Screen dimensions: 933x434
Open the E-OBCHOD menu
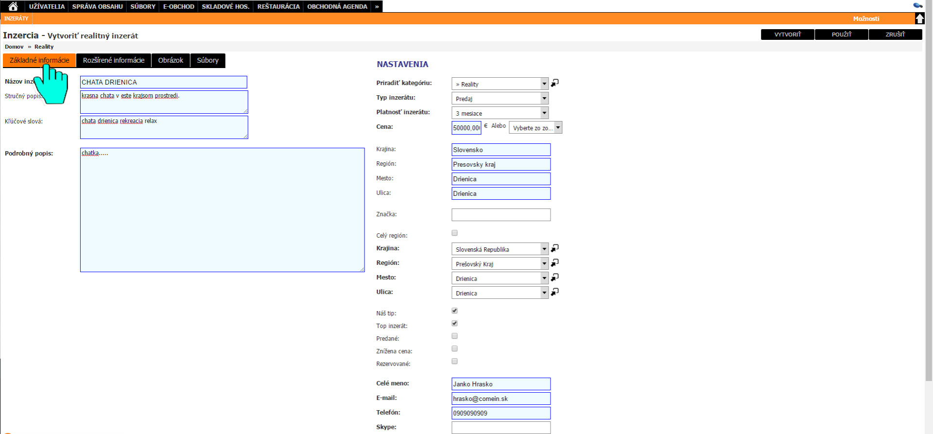point(178,6)
